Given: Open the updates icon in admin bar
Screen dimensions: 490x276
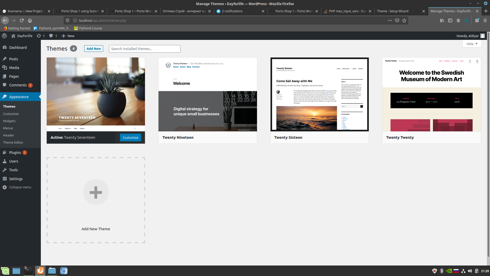Looking at the screenshot, I should [39, 36].
